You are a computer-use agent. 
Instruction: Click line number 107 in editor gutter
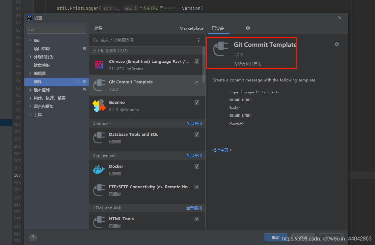coord(17,175)
